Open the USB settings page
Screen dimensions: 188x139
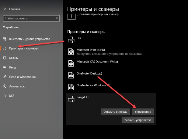[x=12, y=96]
